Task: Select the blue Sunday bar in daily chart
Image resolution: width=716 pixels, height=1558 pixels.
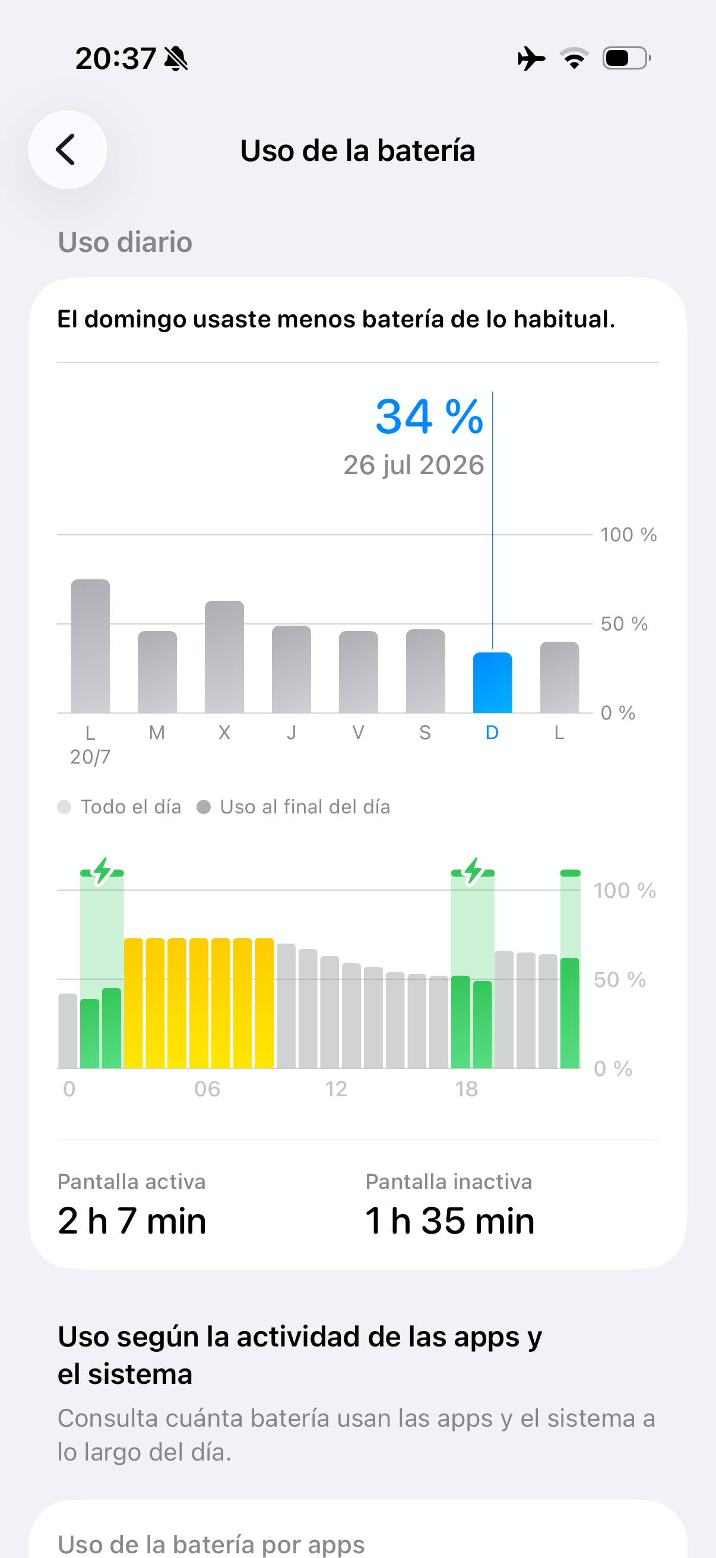Action: [492, 682]
